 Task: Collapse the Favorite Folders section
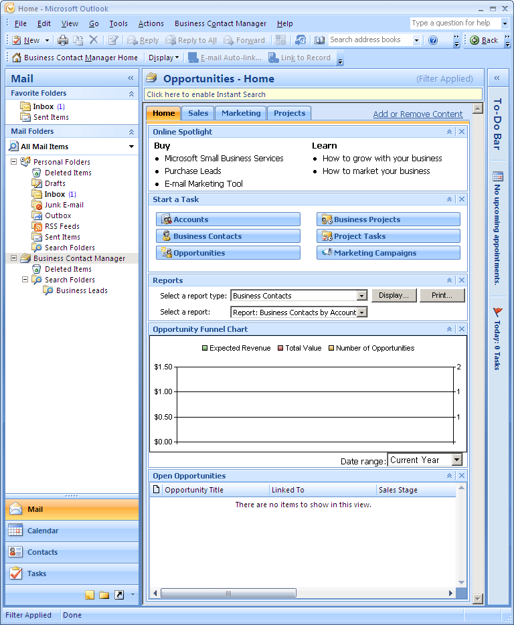[x=131, y=93]
